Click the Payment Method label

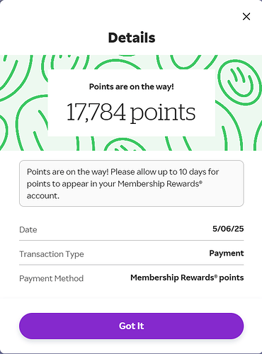point(51,278)
